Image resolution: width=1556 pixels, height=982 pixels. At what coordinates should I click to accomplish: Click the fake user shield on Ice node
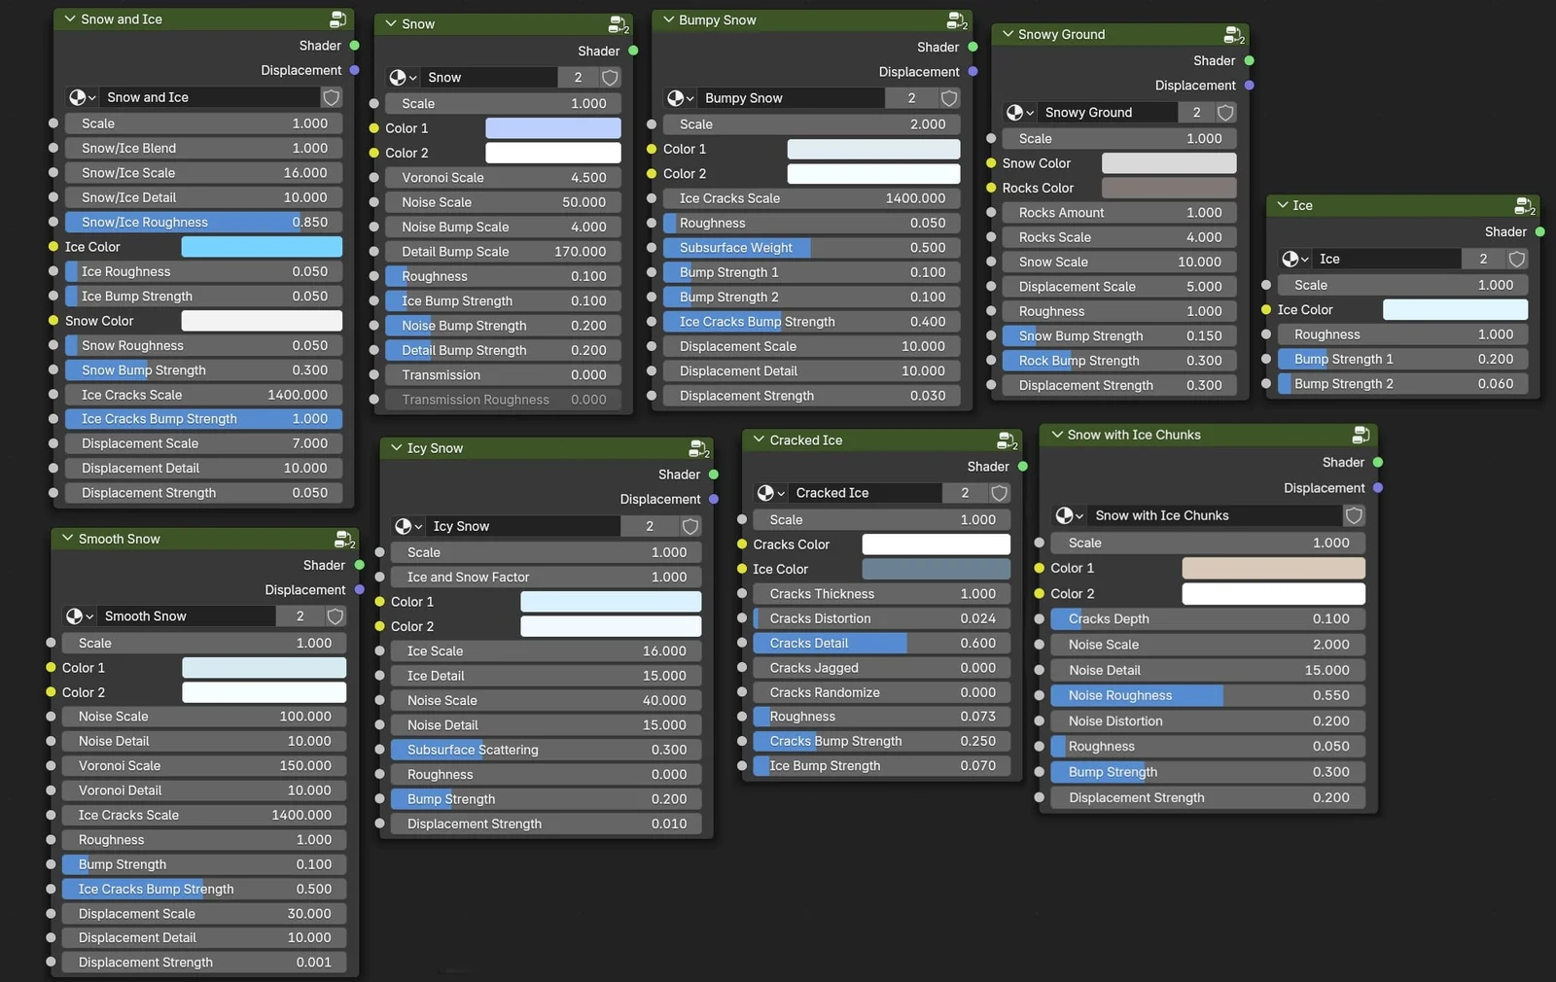[x=1516, y=259]
